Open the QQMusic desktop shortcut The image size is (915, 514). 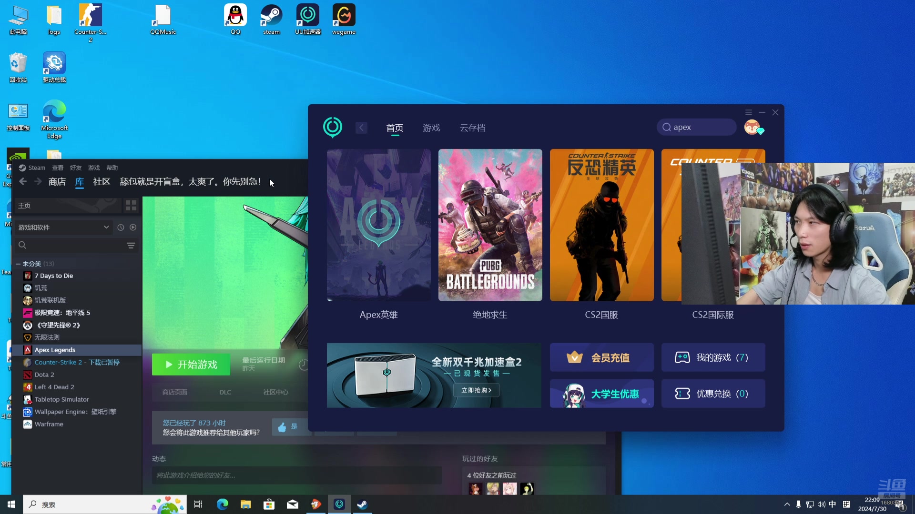[x=163, y=20]
